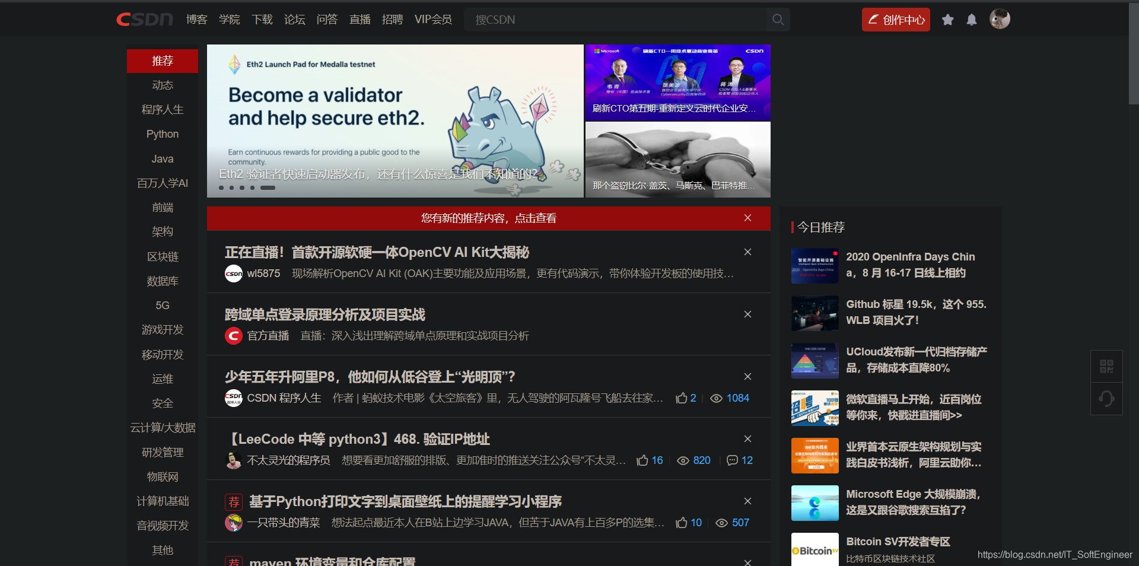Select the 程序人生 sidebar category
Viewport: 1139px width, 566px height.
coord(163,110)
